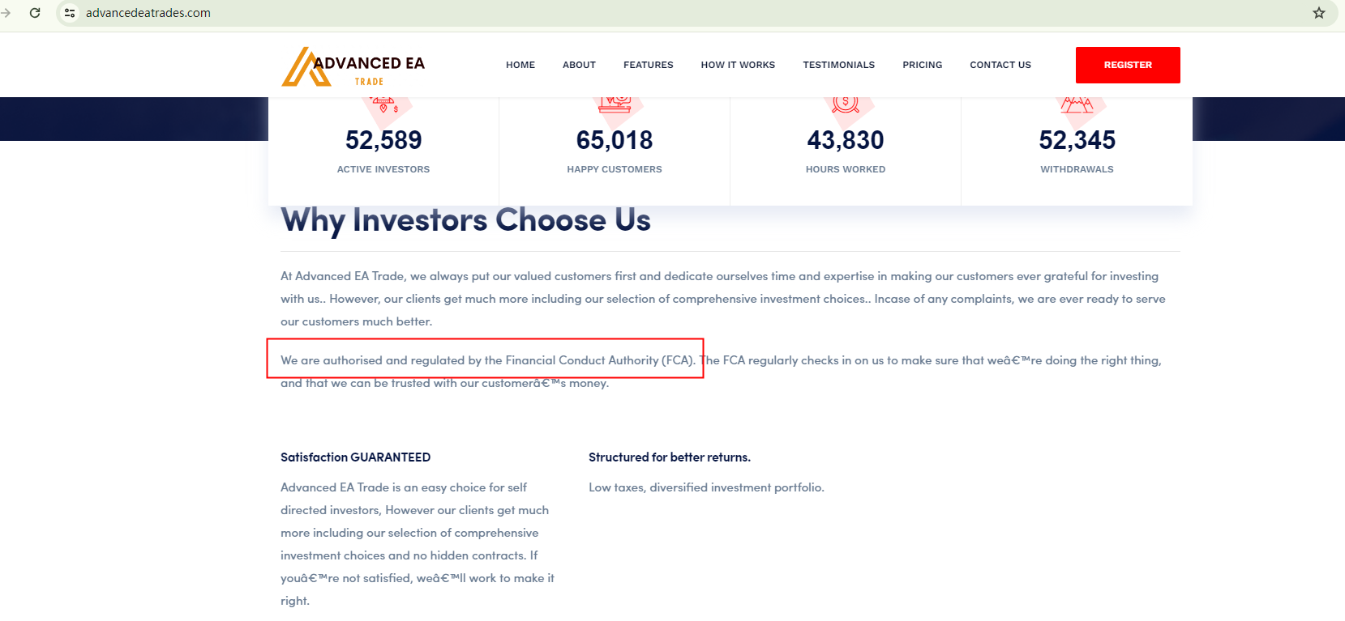Click the icon above Active Investors

click(383, 104)
